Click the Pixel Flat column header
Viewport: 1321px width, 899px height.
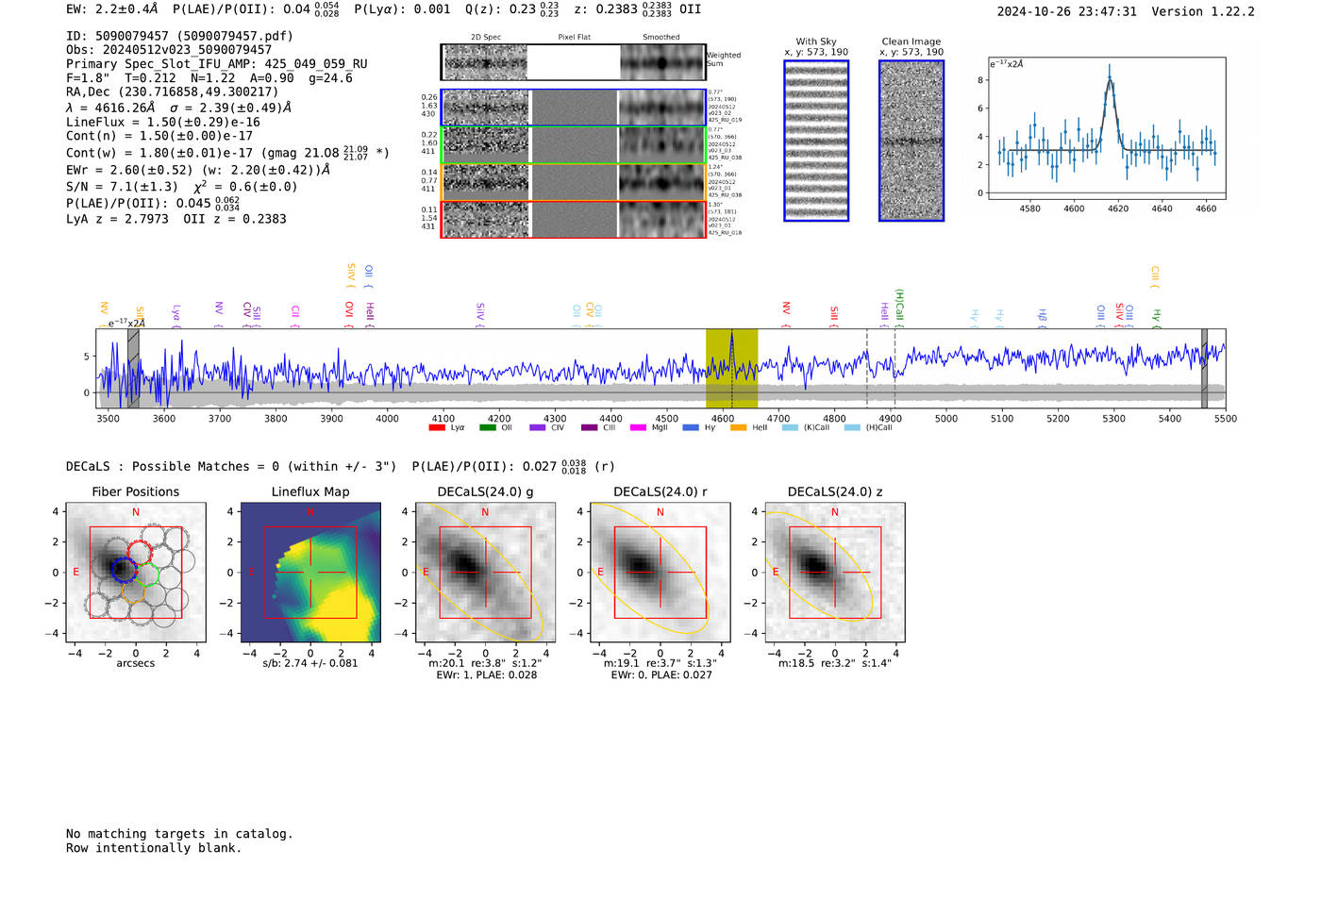[x=574, y=37]
